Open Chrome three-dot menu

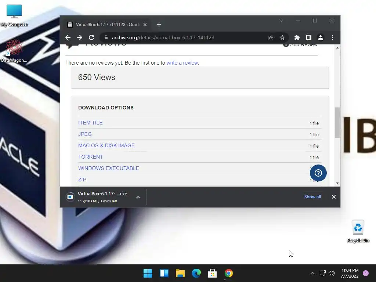click(332, 38)
